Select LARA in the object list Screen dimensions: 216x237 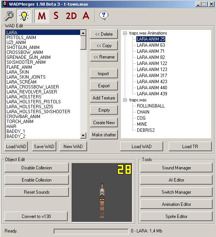[43, 33]
